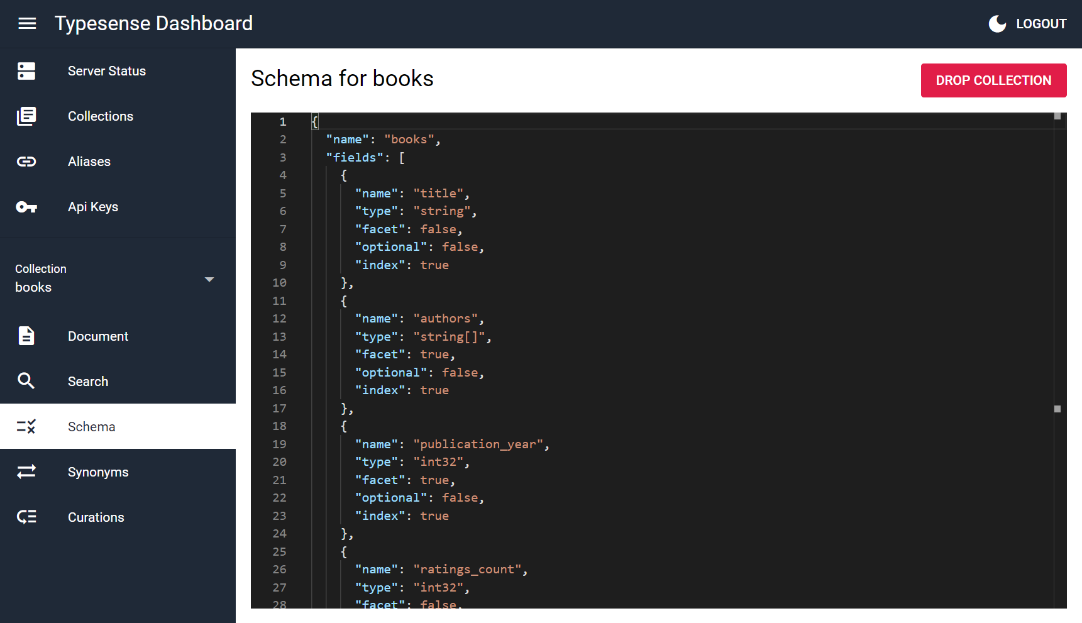Viewport: 1082px width, 623px height.
Task: Click the Synonyms swap arrows icon
Action: tap(26, 471)
